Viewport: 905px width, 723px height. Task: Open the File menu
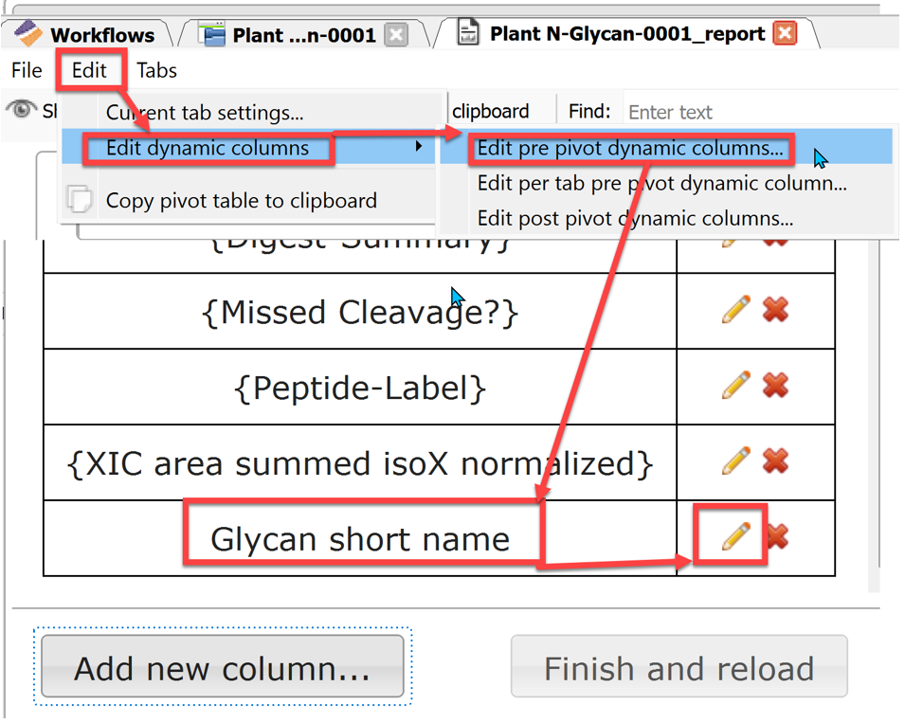click(x=27, y=70)
